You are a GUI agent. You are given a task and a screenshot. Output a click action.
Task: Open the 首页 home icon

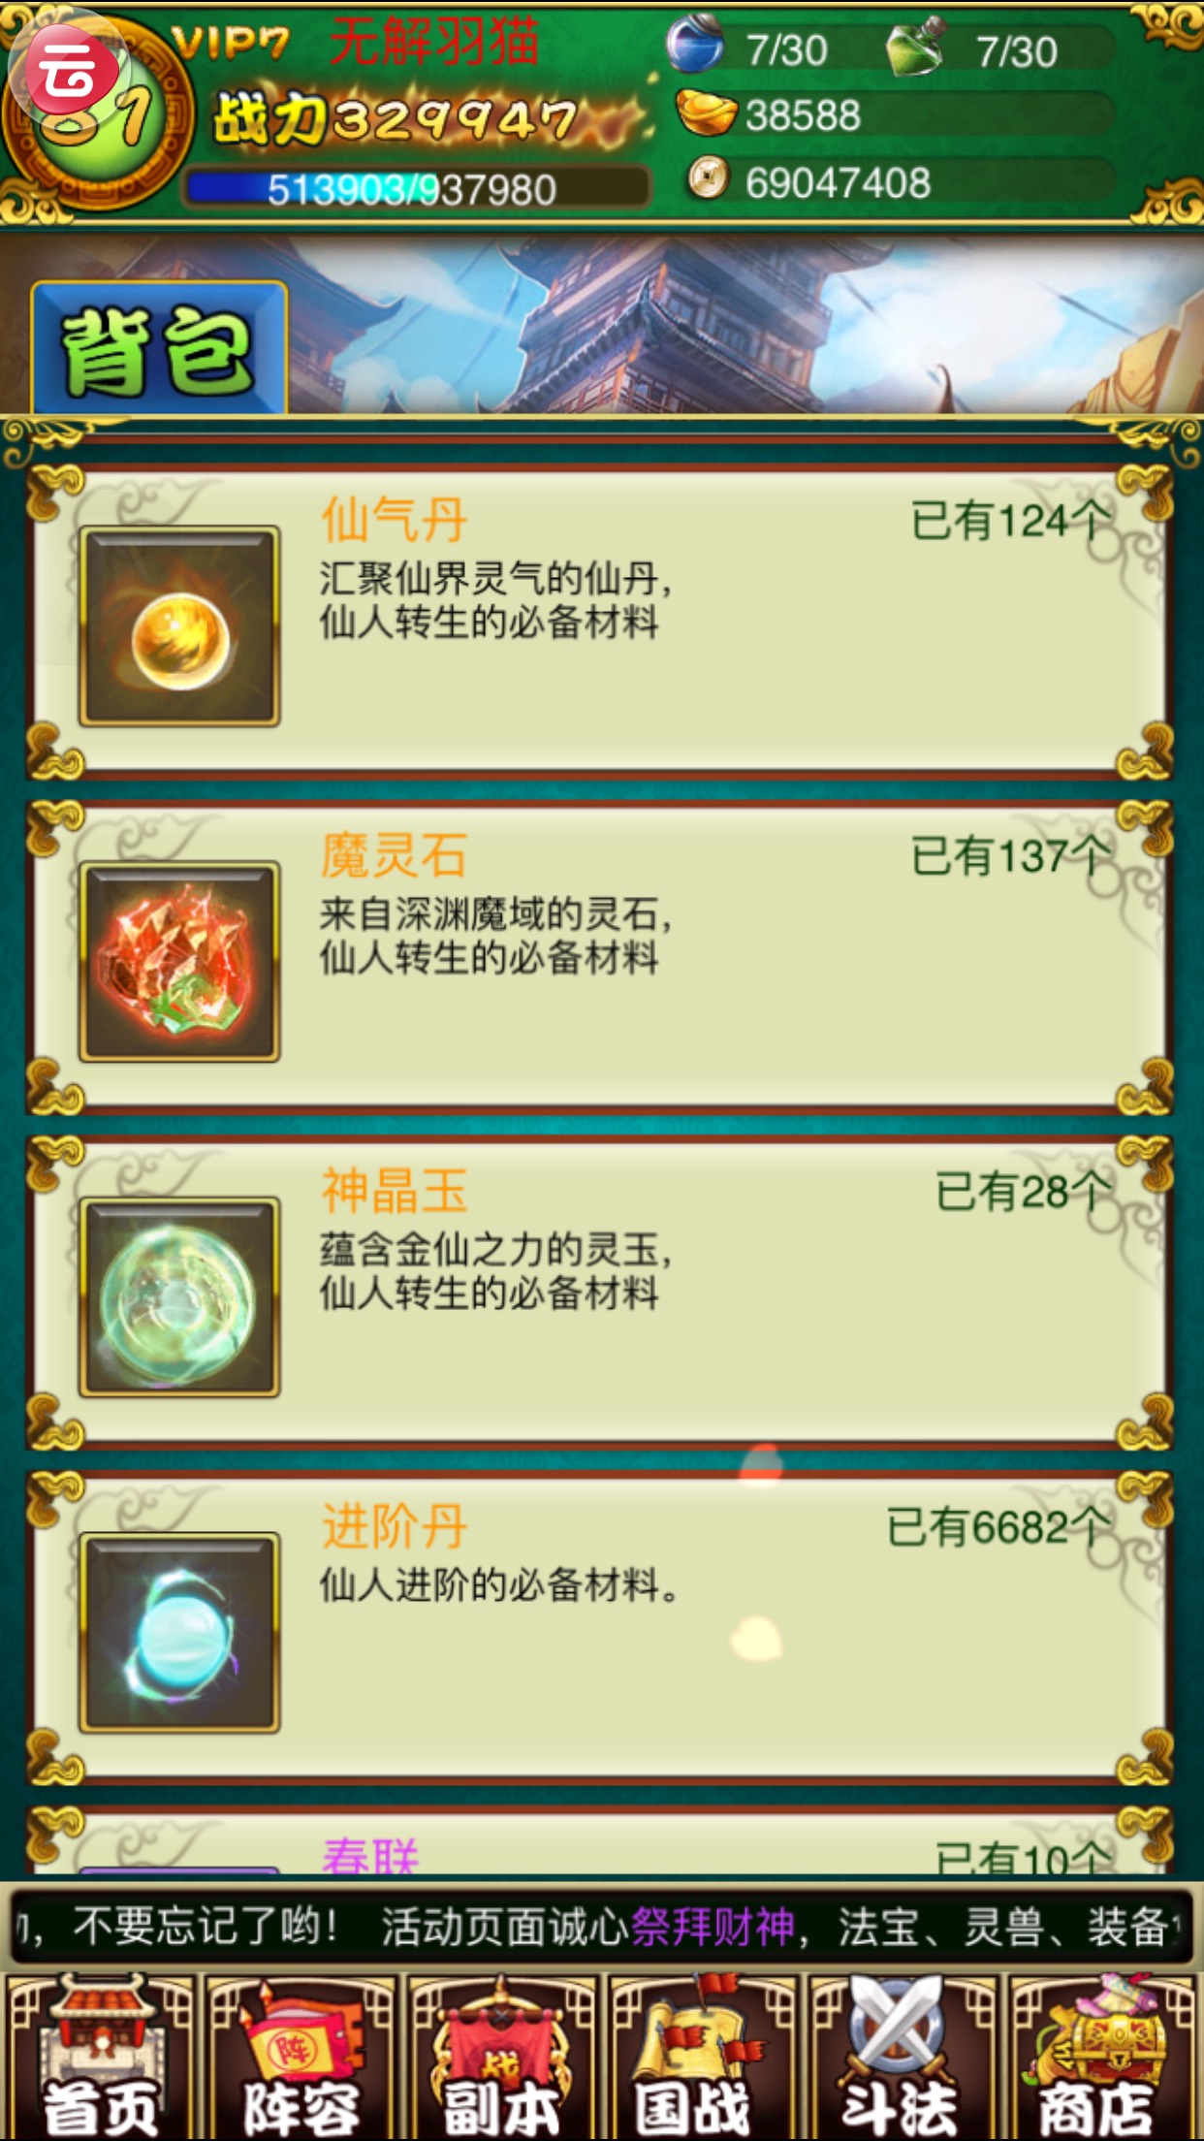point(101,2058)
